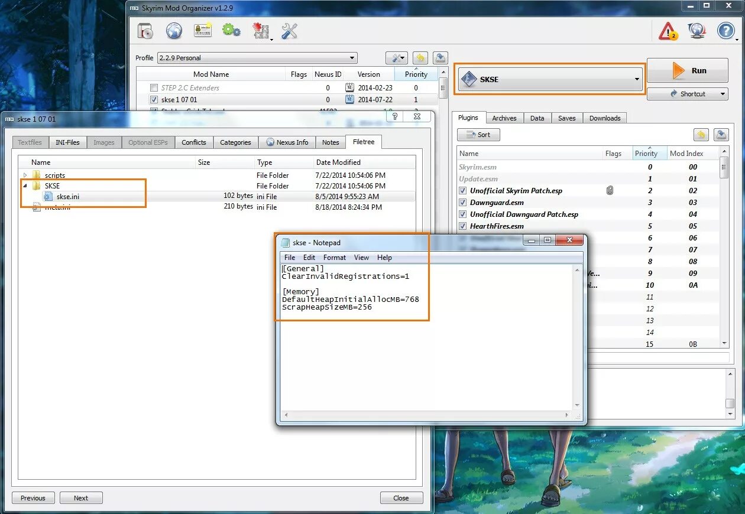Open the Nexus globe browser icon

(x=174, y=31)
